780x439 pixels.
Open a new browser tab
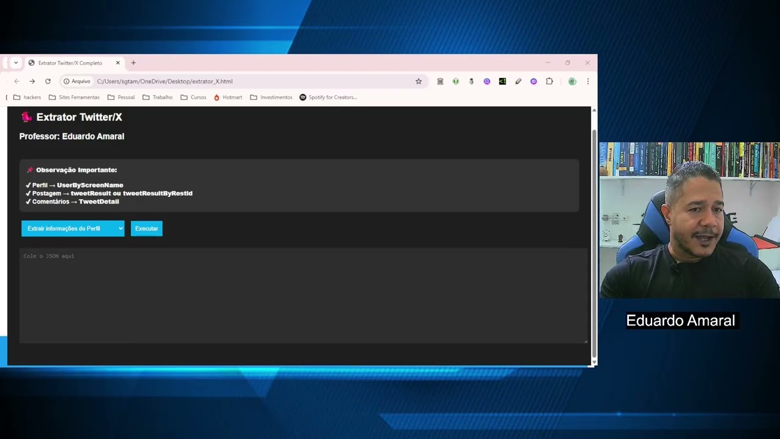tap(133, 63)
